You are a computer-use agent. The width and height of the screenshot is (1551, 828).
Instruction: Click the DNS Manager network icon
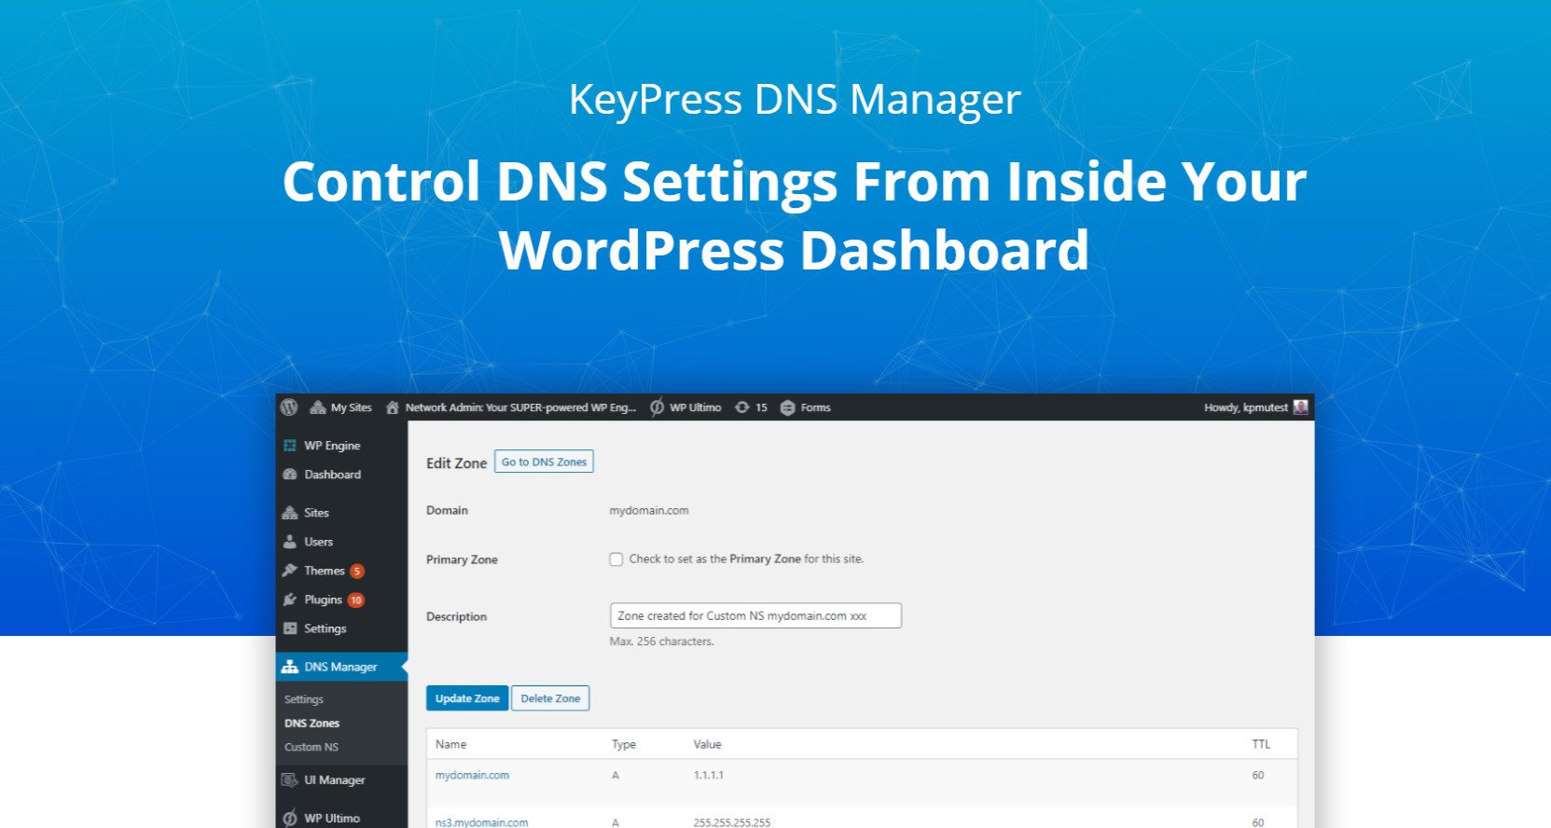290,667
